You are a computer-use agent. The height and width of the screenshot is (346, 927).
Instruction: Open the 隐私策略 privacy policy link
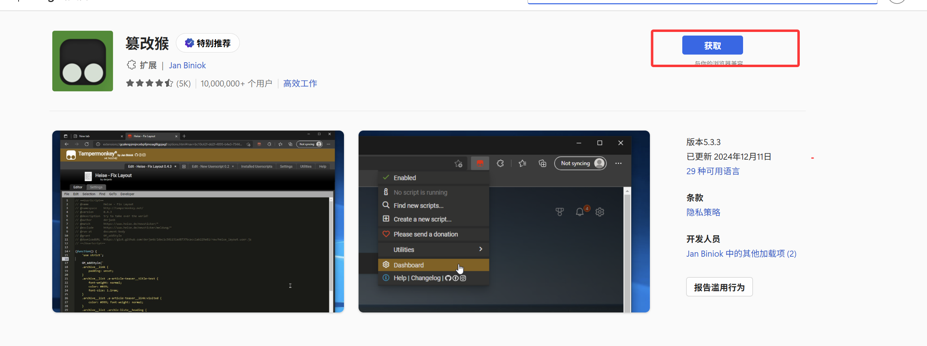tap(703, 213)
